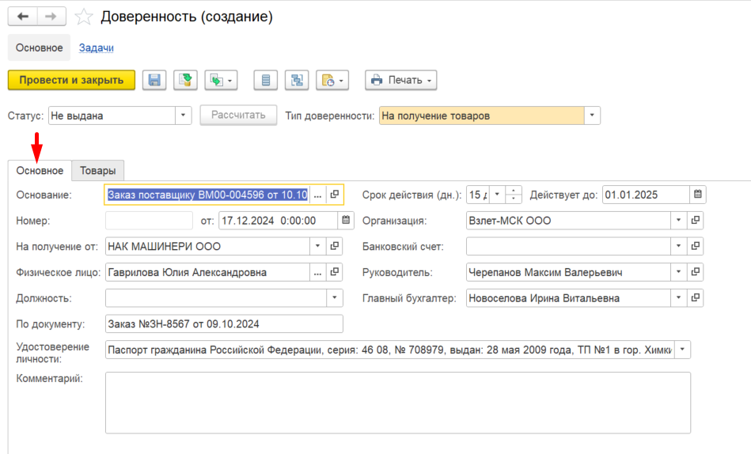Expand the Тип доверенности dropdown
The width and height of the screenshot is (751, 454).
tap(592, 115)
